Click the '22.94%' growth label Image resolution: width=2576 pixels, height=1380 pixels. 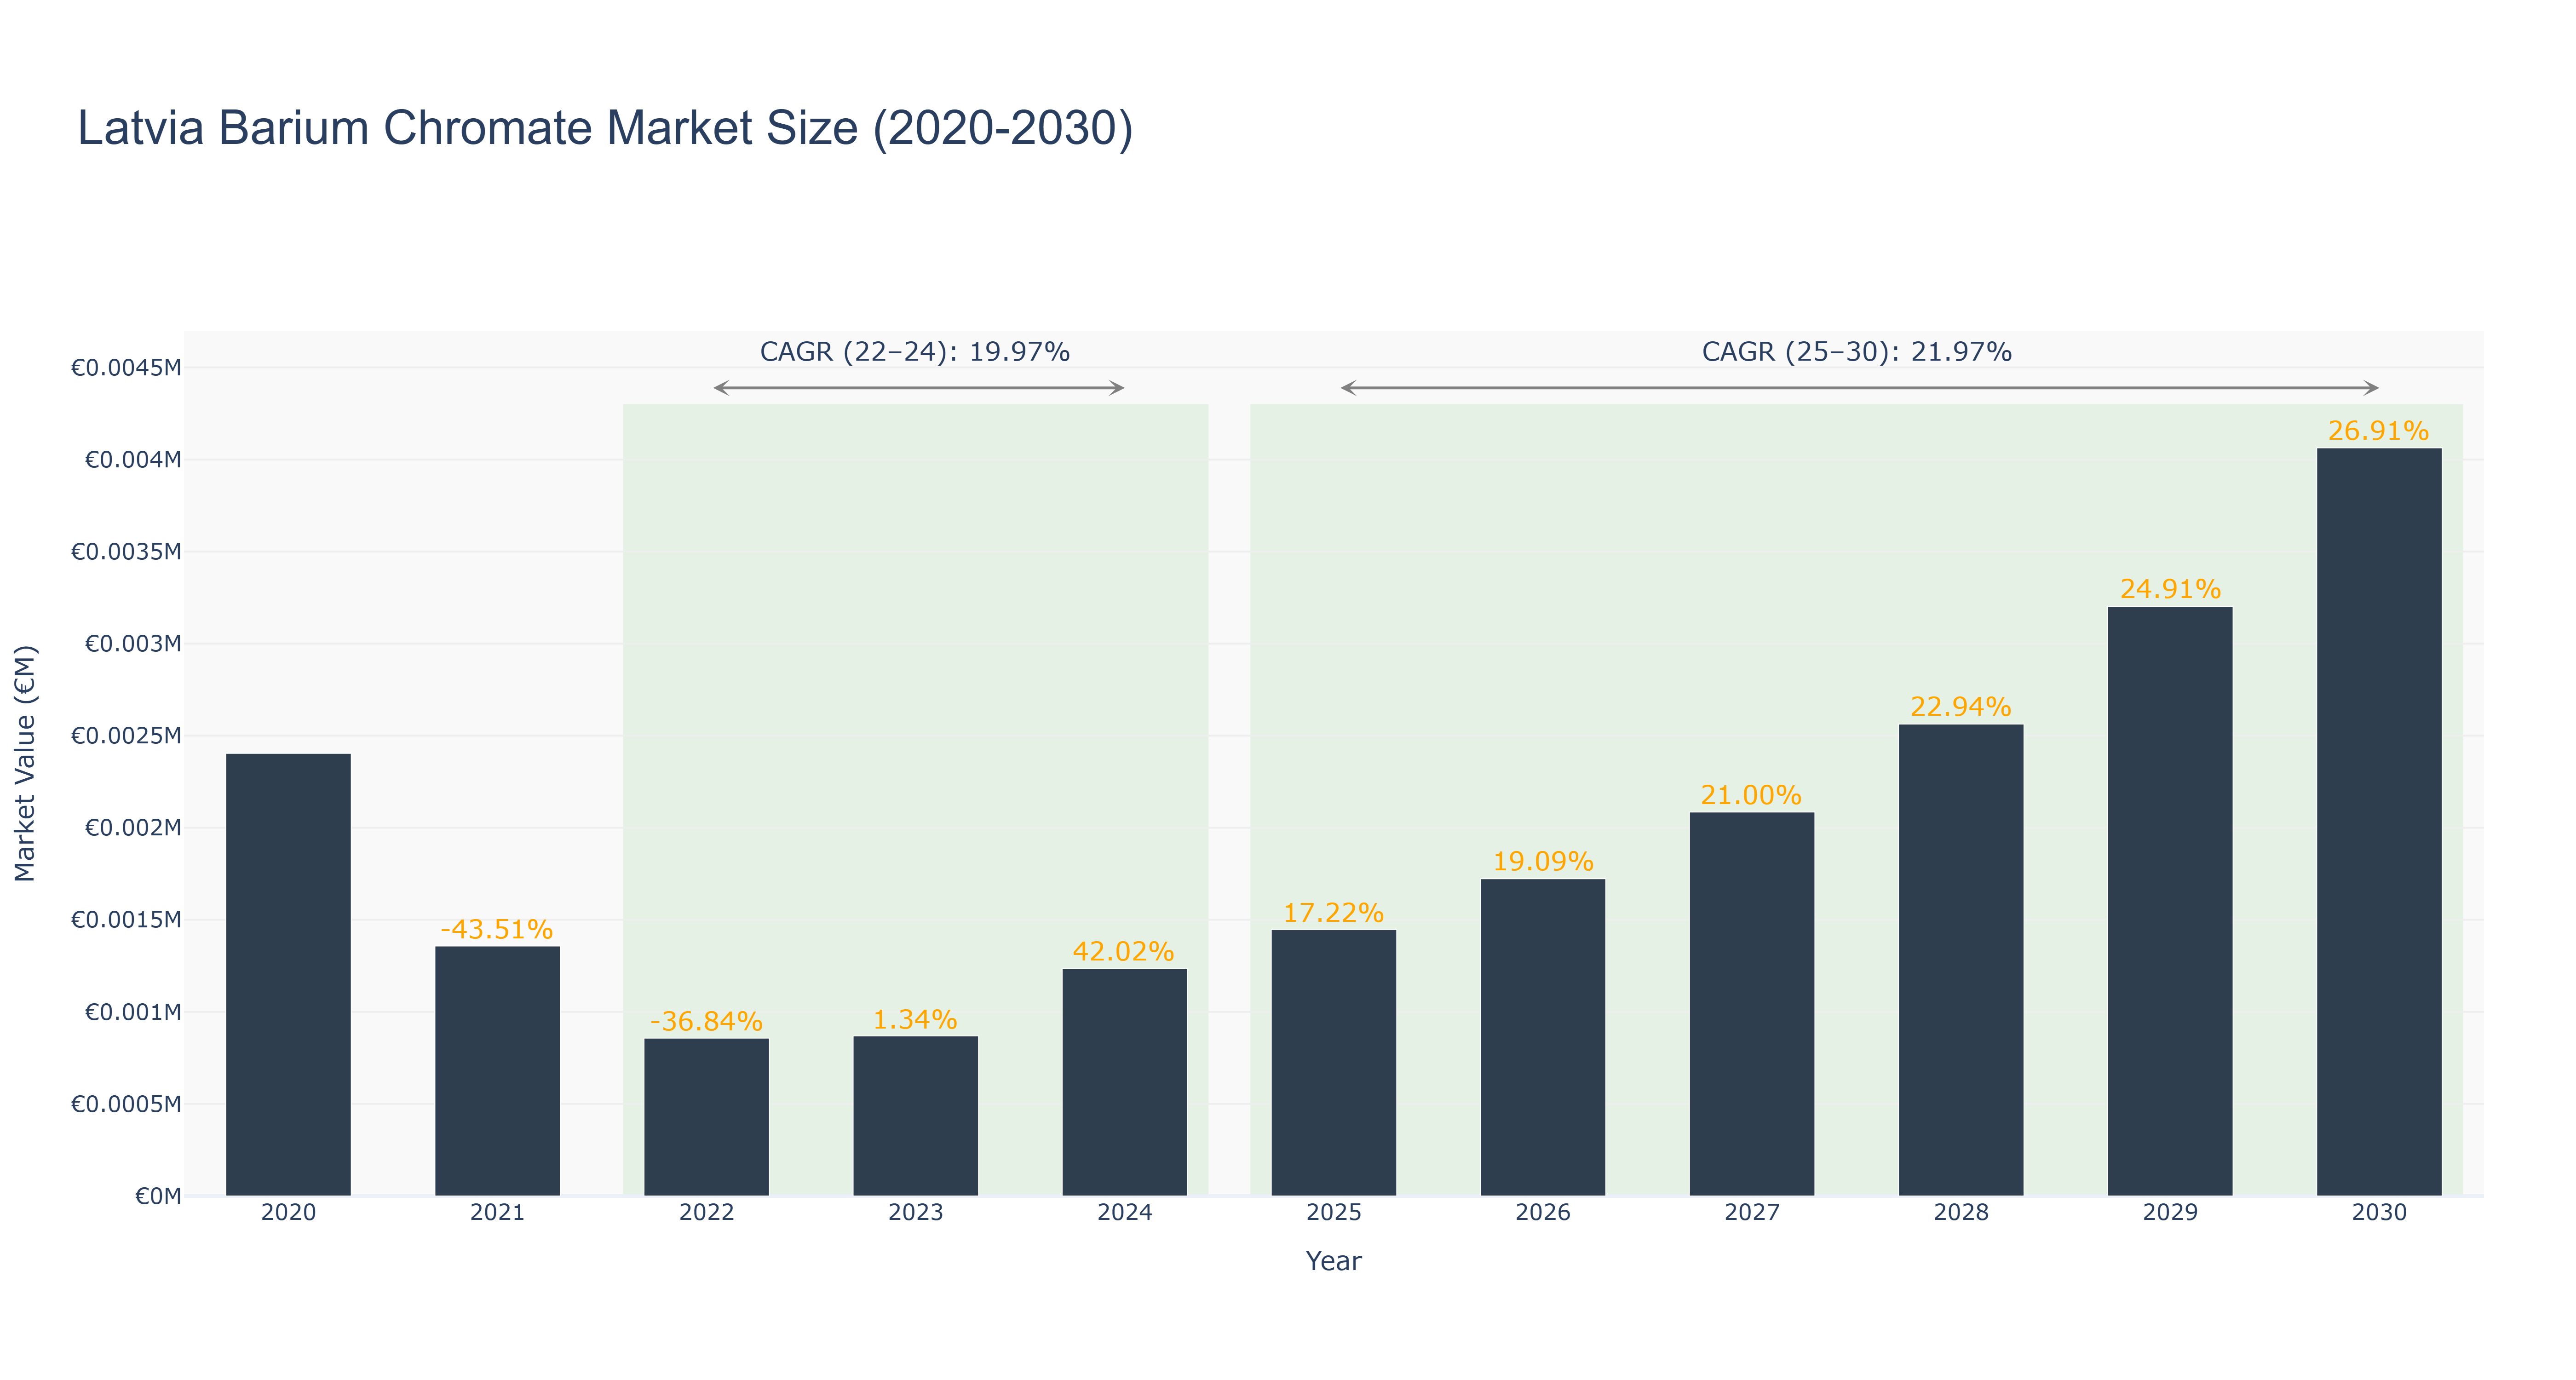[x=1960, y=707]
